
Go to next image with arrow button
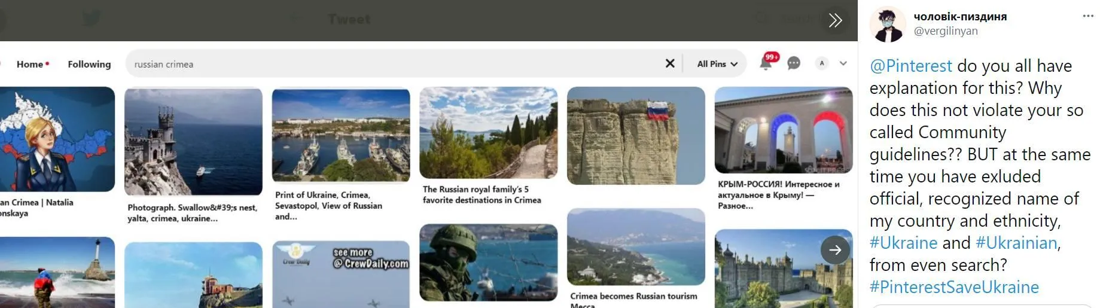click(835, 250)
